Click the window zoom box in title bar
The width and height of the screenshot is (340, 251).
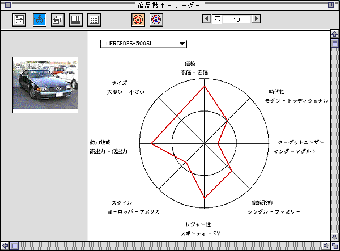coord(331,5)
